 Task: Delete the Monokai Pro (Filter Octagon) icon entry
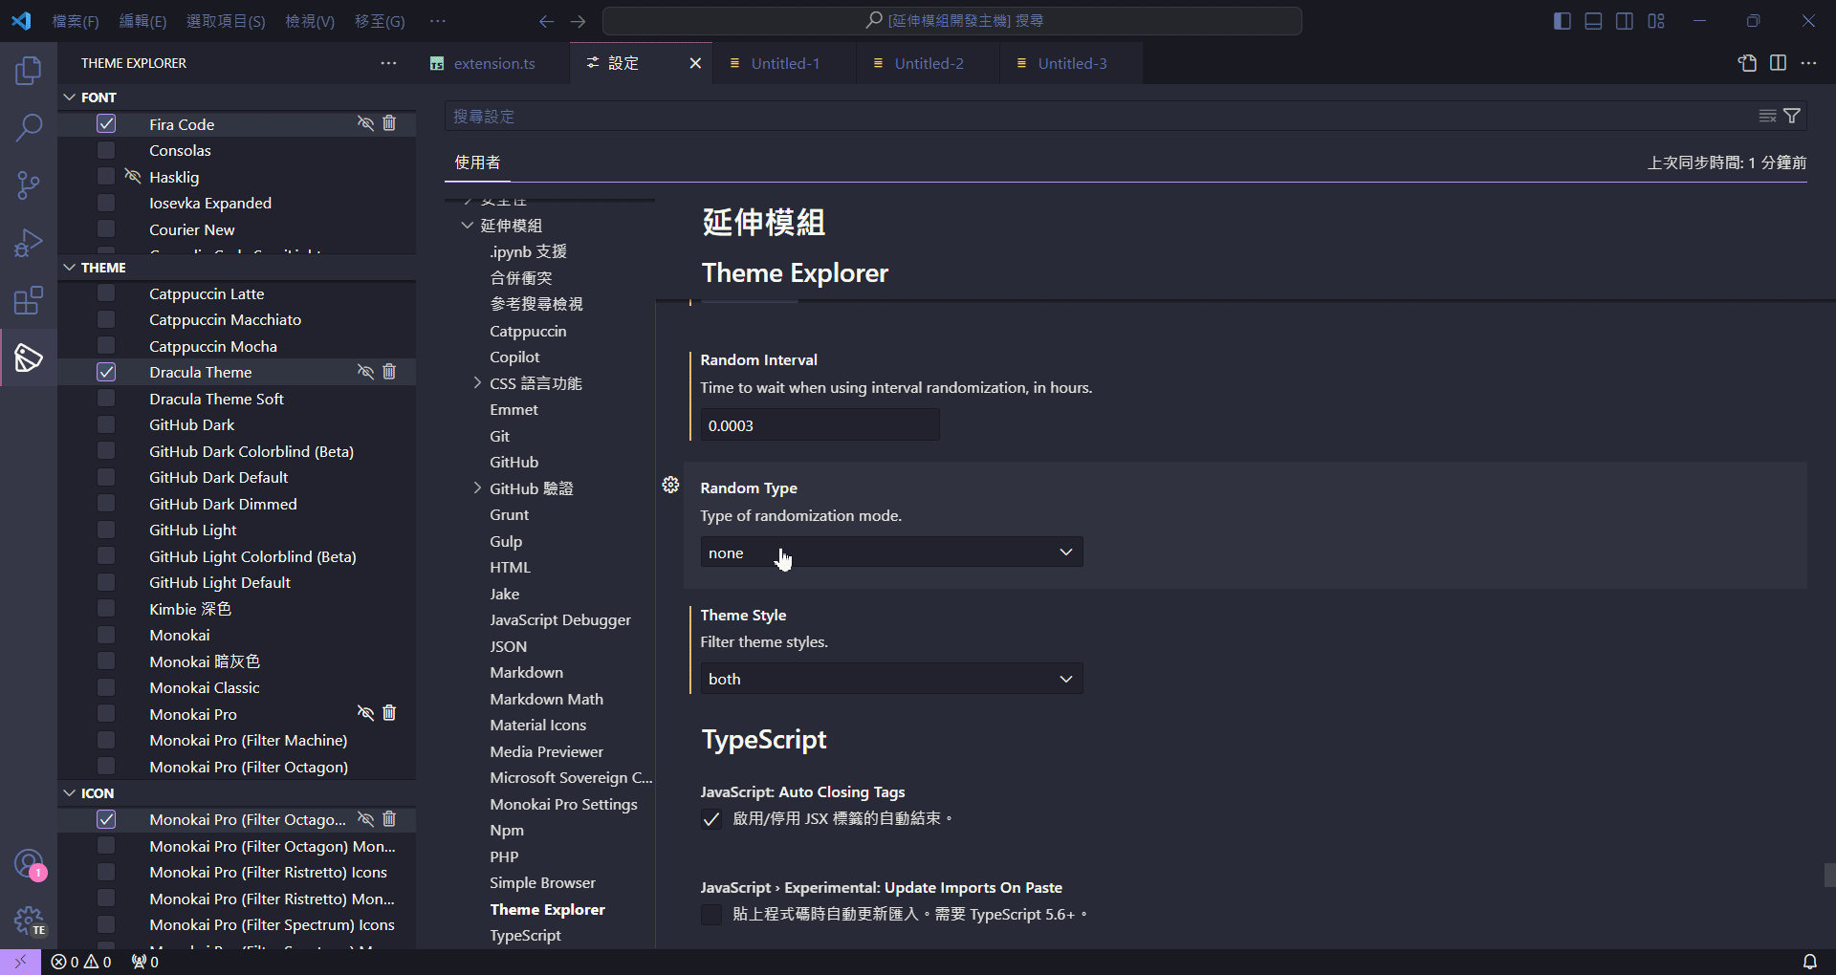coord(389,819)
